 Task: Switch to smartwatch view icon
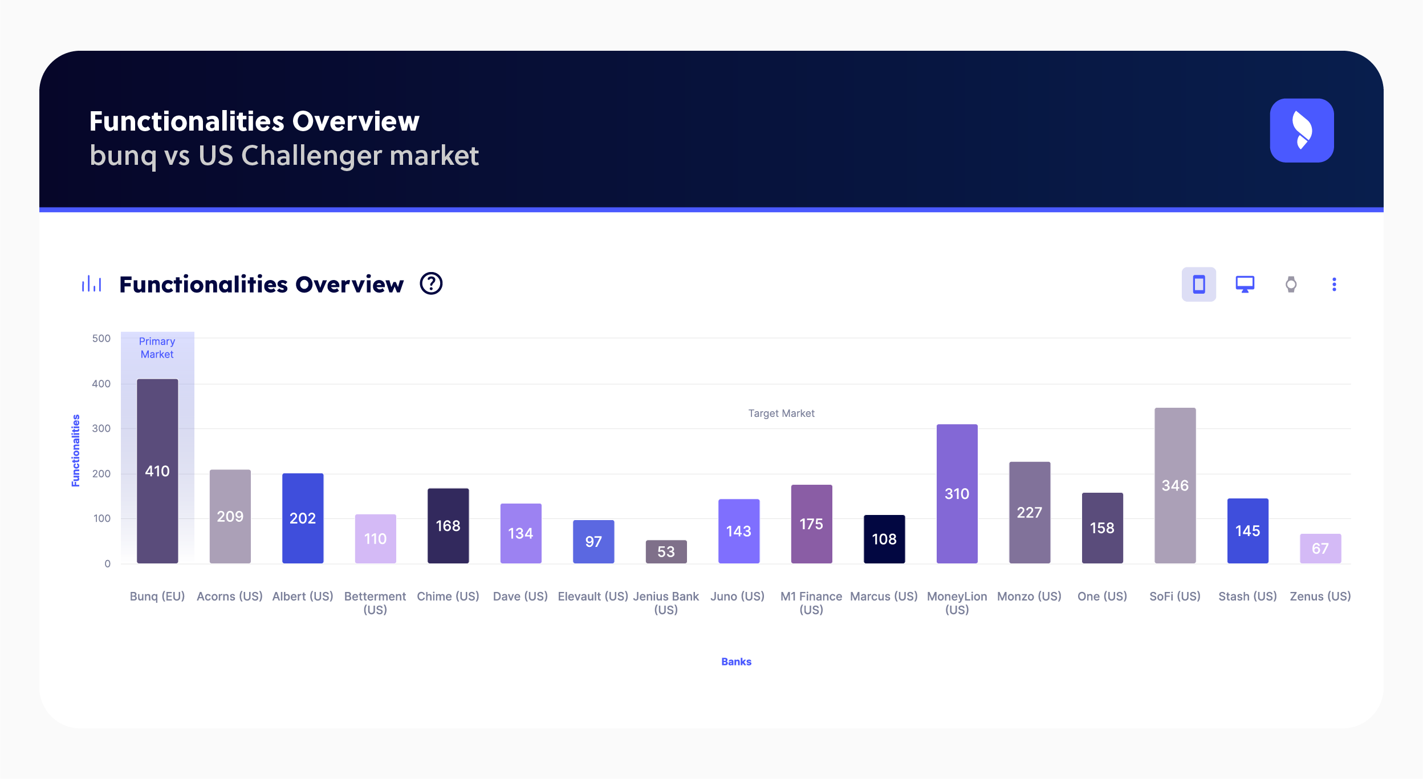coord(1291,284)
